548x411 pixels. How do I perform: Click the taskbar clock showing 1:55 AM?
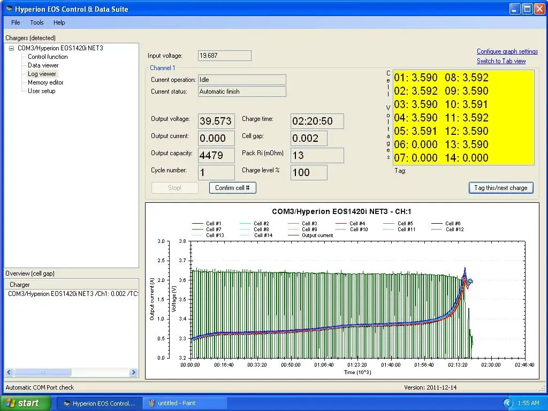528,404
